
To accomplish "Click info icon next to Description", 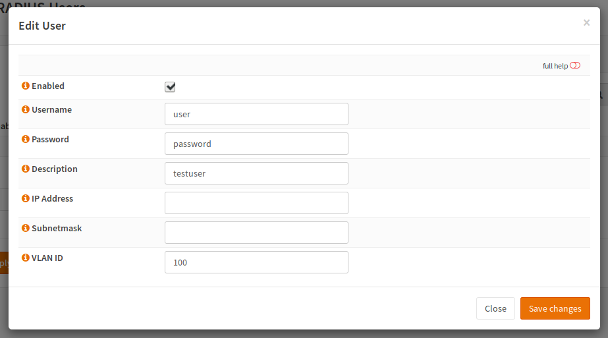I will pos(26,169).
